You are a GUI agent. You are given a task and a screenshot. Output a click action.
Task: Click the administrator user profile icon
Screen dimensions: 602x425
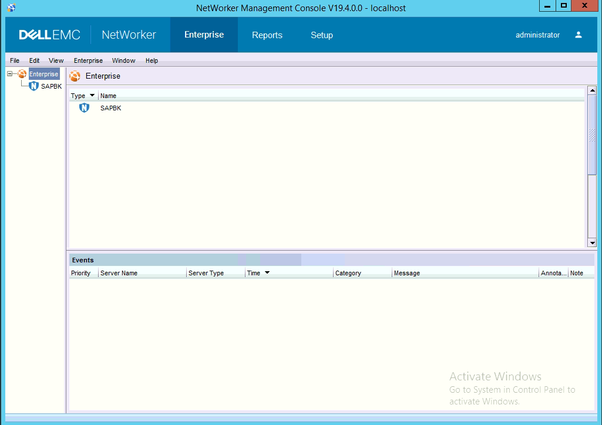tap(578, 35)
